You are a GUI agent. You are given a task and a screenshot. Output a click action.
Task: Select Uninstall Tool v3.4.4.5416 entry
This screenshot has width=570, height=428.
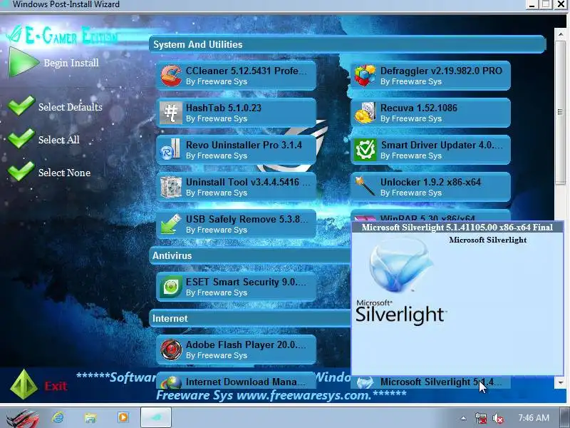[x=237, y=187]
